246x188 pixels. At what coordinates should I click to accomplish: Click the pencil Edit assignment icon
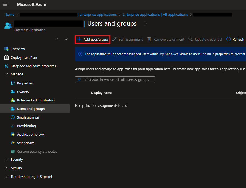114,39
